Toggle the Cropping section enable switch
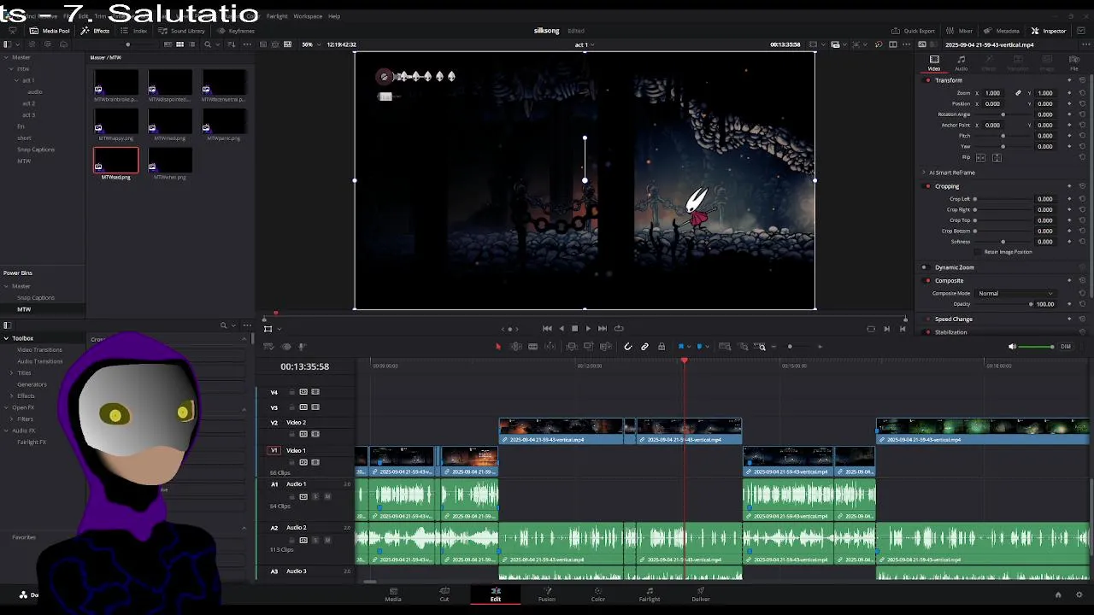The image size is (1094, 615). pyautogui.click(x=927, y=186)
